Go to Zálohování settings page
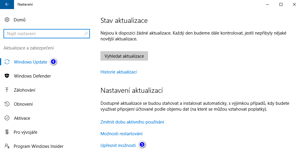297x156 pixels. point(25,90)
